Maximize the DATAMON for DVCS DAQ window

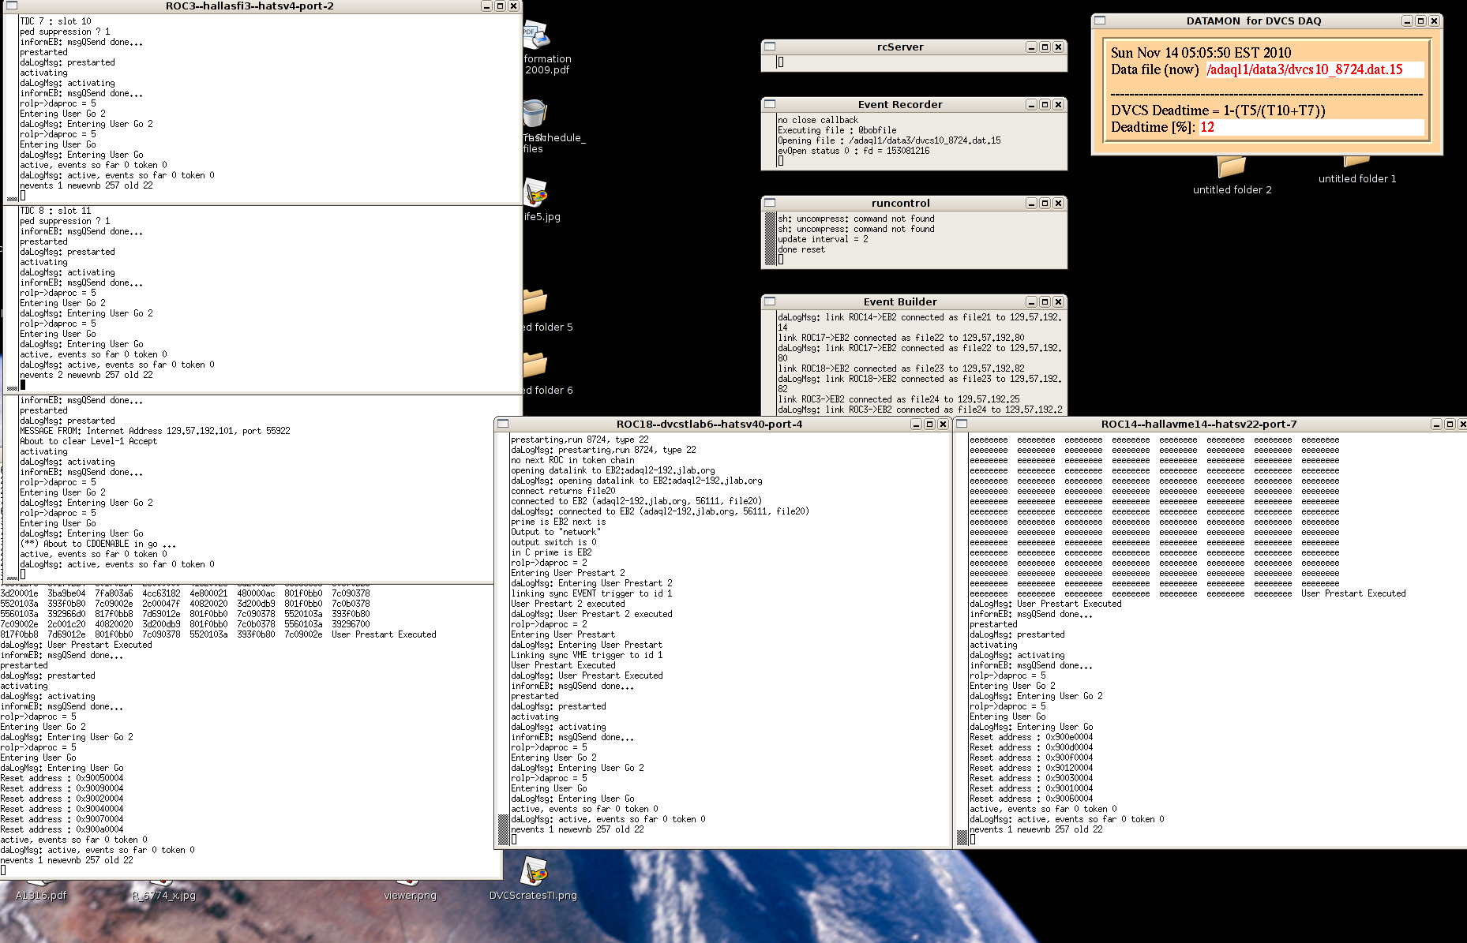pos(1420,21)
